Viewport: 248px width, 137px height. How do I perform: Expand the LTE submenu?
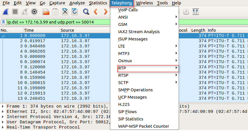(x=144, y=46)
